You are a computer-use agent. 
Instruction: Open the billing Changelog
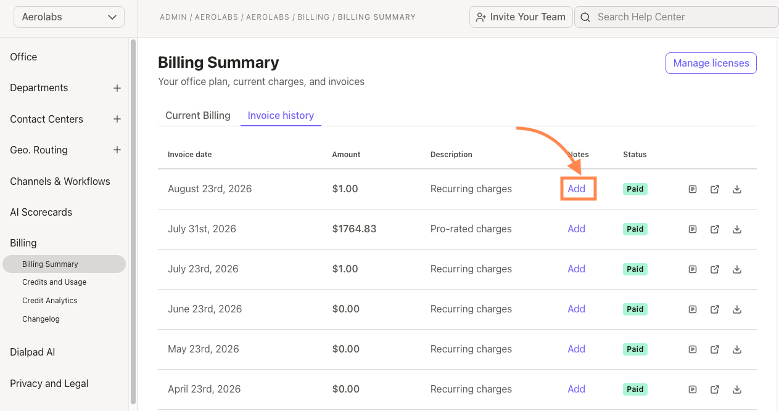click(x=41, y=319)
